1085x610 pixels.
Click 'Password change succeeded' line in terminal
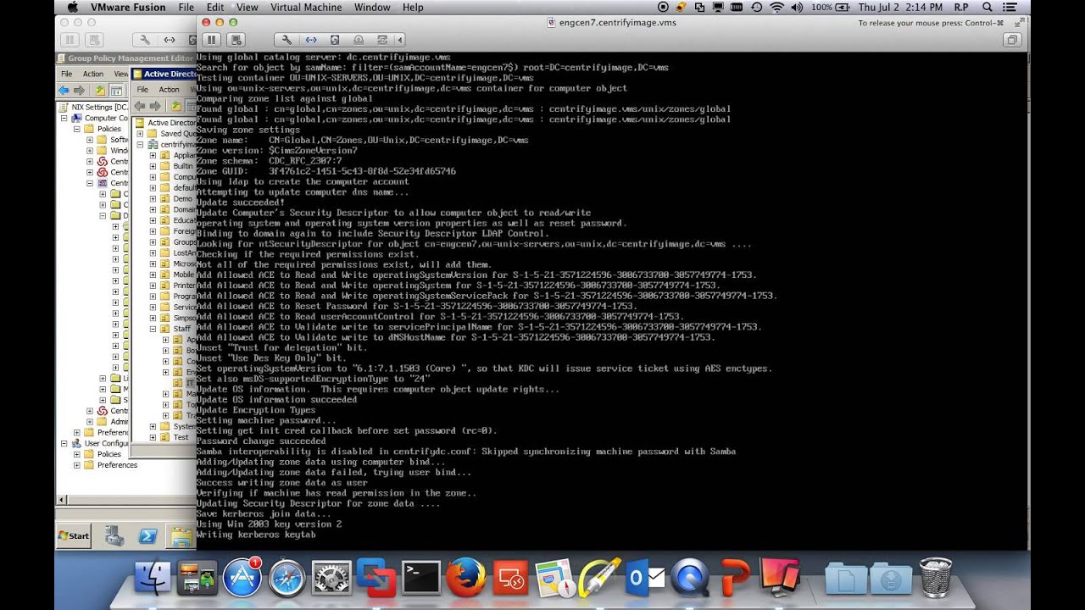[x=260, y=441]
